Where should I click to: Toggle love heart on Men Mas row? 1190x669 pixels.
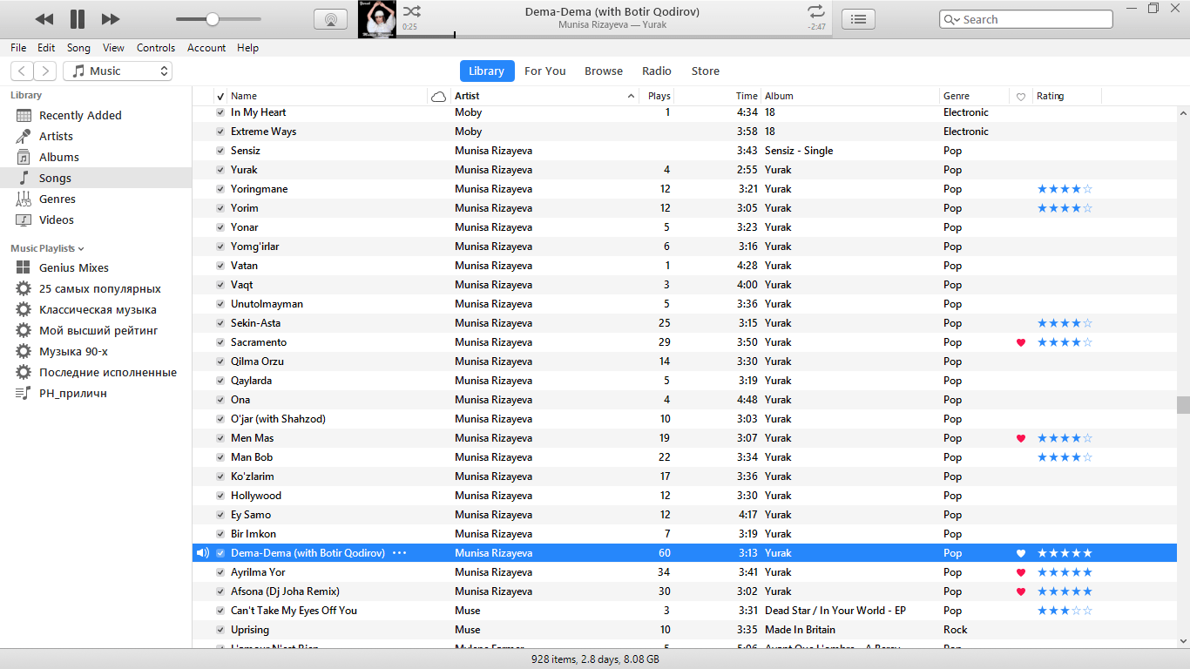(x=1021, y=438)
